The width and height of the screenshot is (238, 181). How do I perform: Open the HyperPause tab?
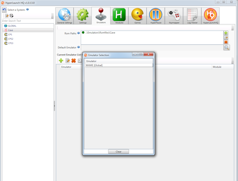coord(156,16)
